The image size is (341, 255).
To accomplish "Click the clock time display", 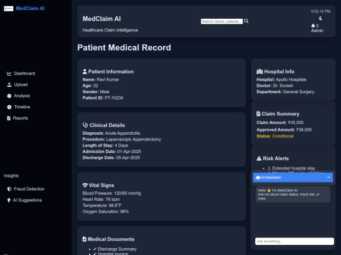I will click(x=321, y=11).
